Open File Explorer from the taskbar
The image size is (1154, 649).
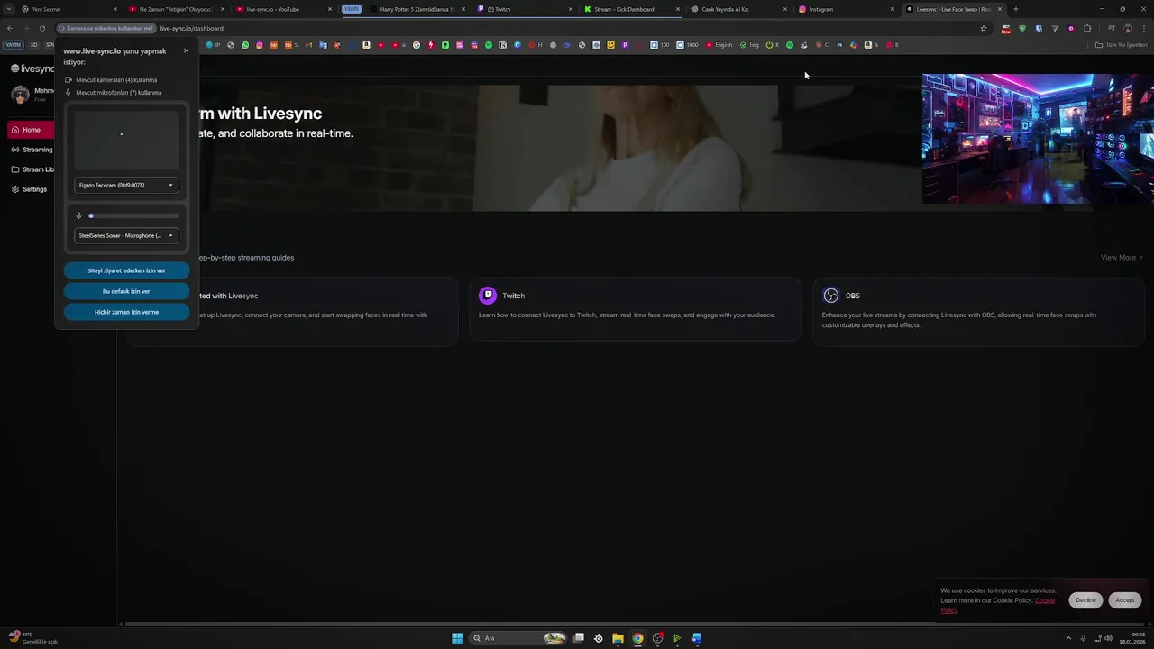tap(618, 638)
